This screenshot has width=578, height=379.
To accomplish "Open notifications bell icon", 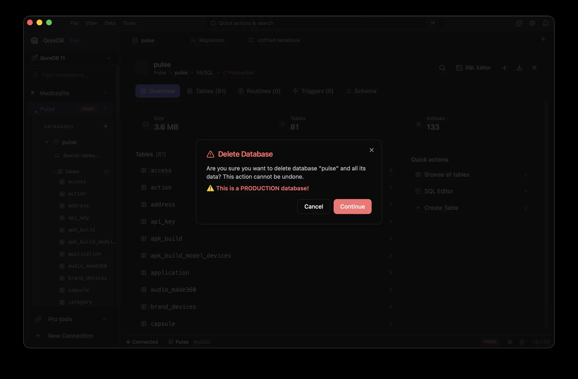I will coord(546,23).
